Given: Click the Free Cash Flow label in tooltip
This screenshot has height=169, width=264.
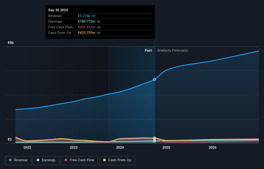Looking at the screenshot, I should [x=60, y=27].
